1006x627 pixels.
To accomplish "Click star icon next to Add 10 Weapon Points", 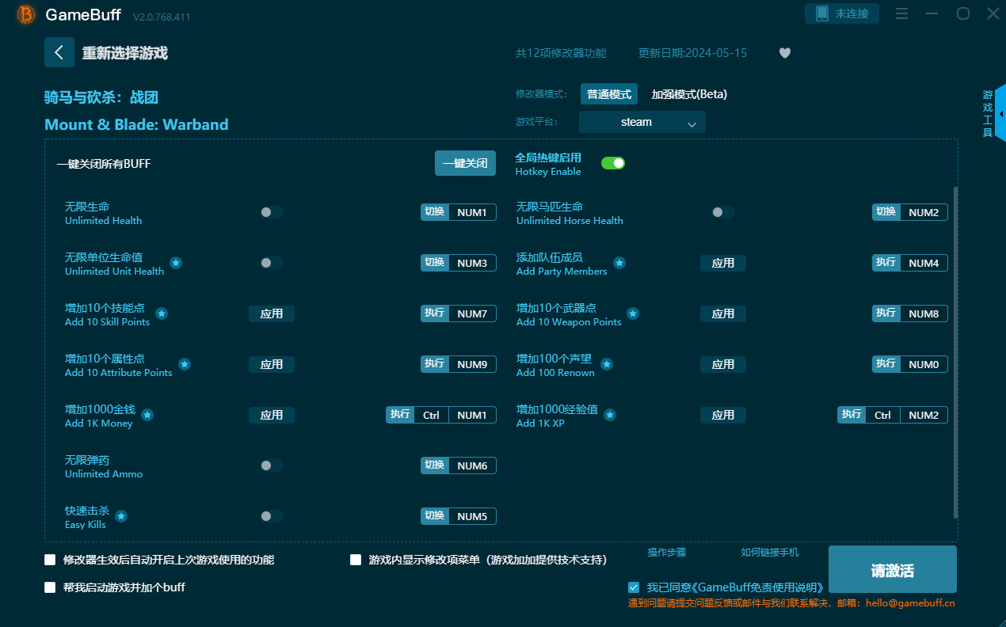I will click(633, 313).
